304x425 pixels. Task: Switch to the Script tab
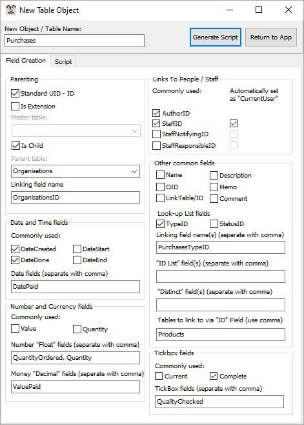click(x=63, y=61)
